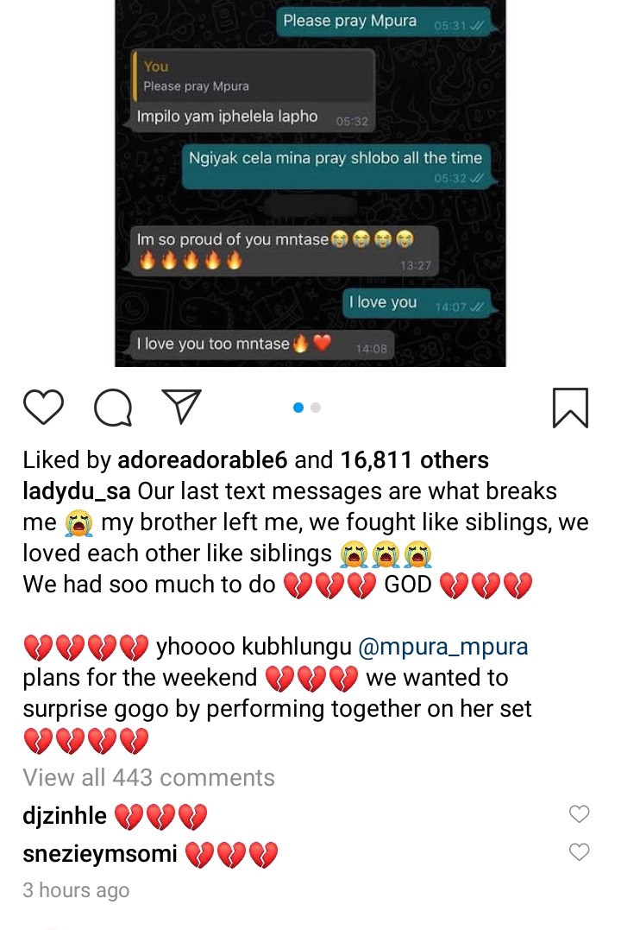This screenshot has width=621, height=930.
Task: Tap the "Please pray Mpura" sent message
Action: [384, 22]
